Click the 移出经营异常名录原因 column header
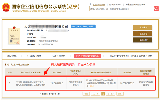 click(x=101, y=72)
